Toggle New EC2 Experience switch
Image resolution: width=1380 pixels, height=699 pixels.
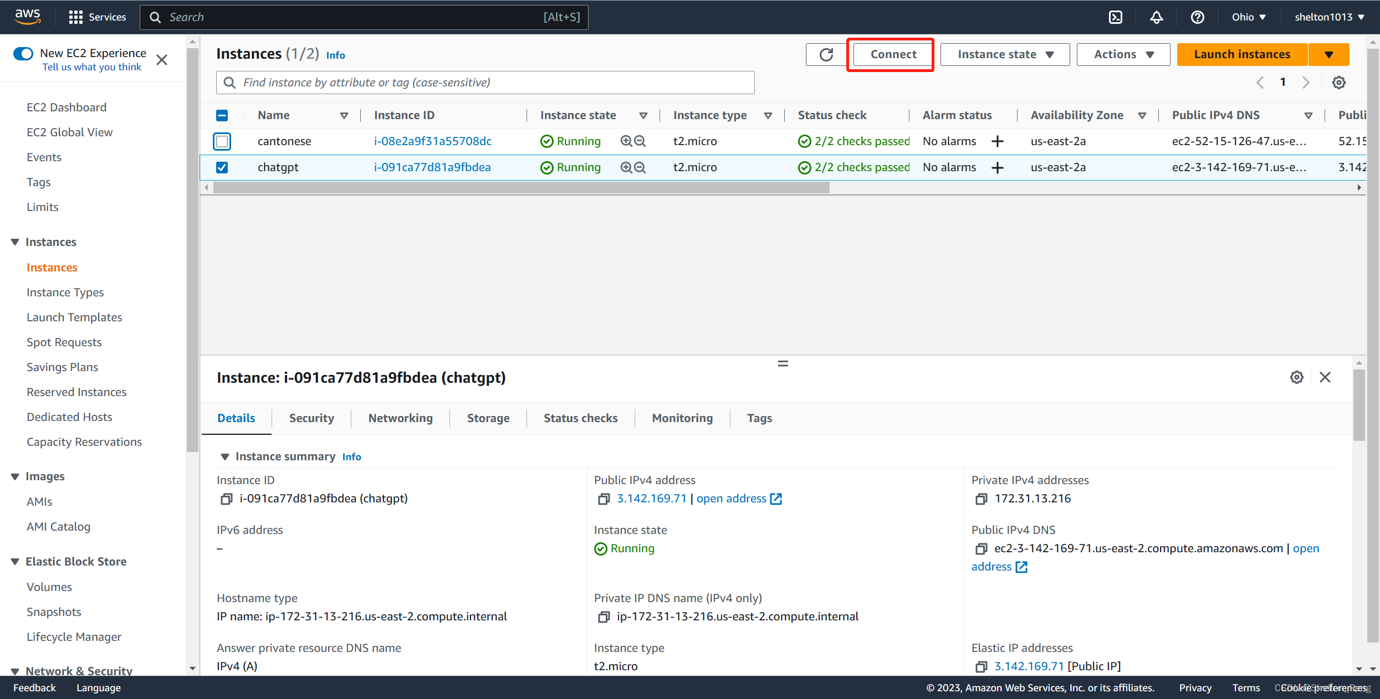pyautogui.click(x=23, y=53)
